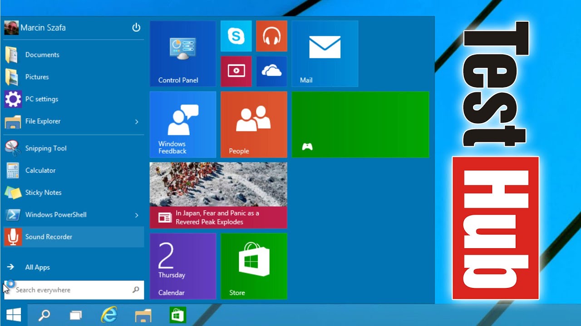Click the power button icon

click(136, 28)
